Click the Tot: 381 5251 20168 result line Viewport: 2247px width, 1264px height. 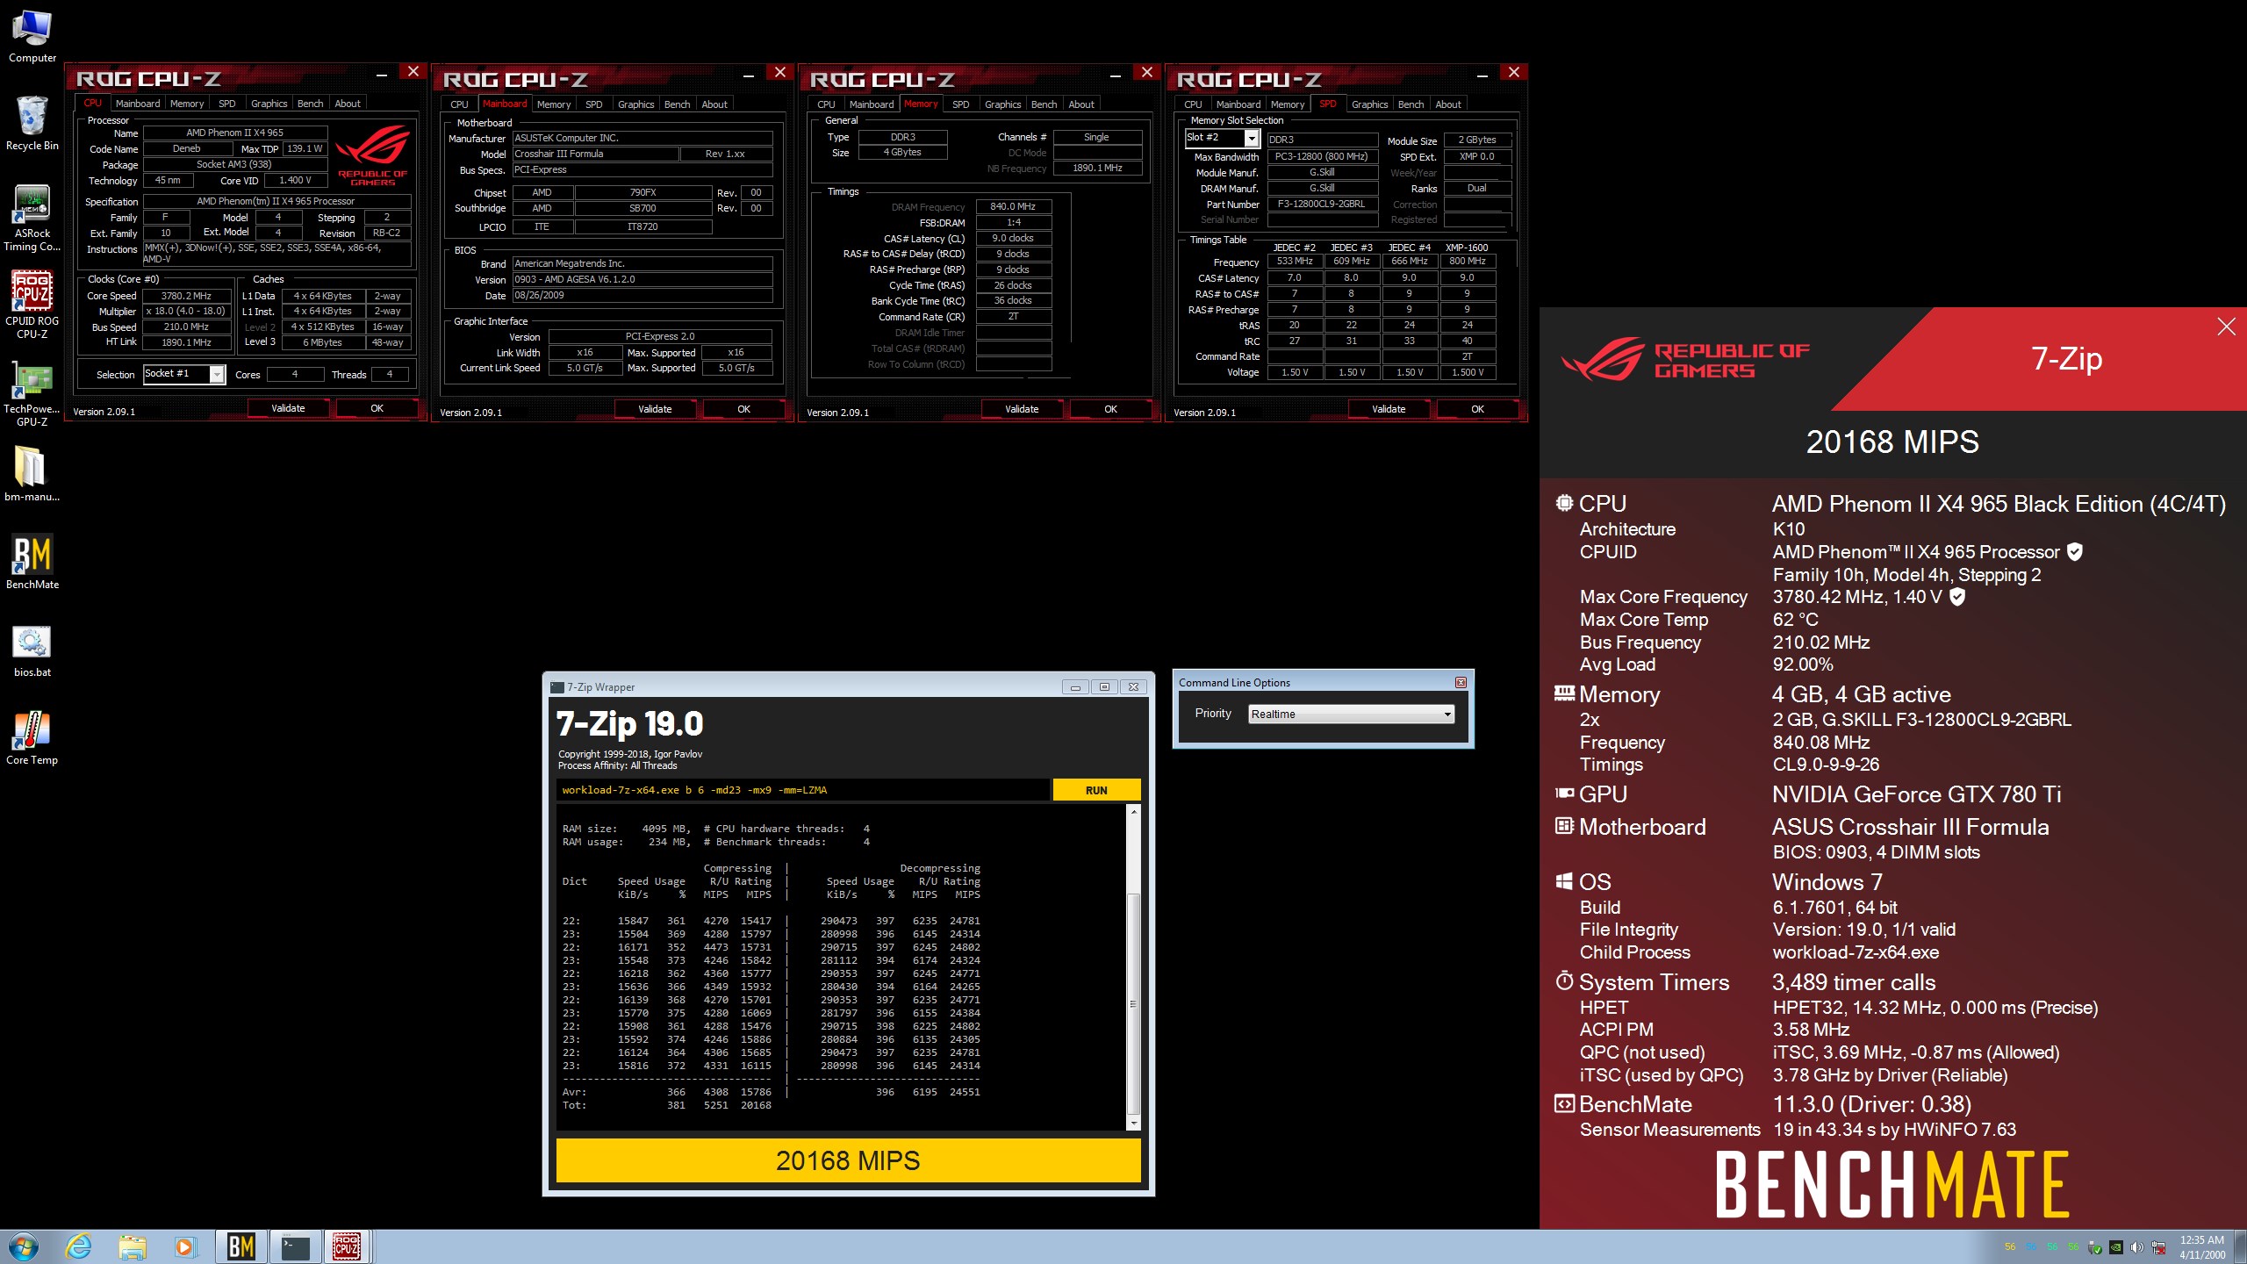[667, 1105]
